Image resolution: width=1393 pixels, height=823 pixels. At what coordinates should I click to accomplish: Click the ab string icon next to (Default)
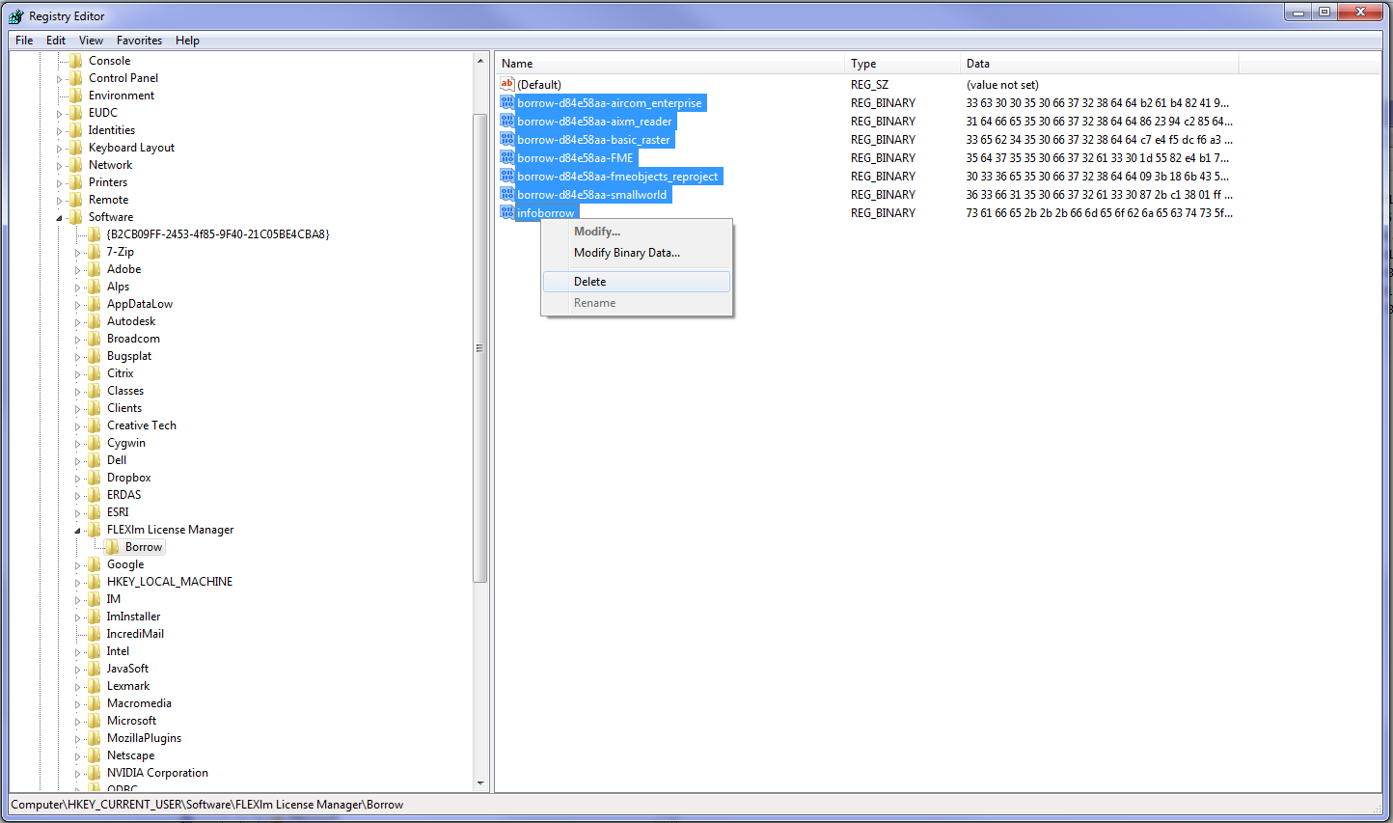click(x=506, y=84)
